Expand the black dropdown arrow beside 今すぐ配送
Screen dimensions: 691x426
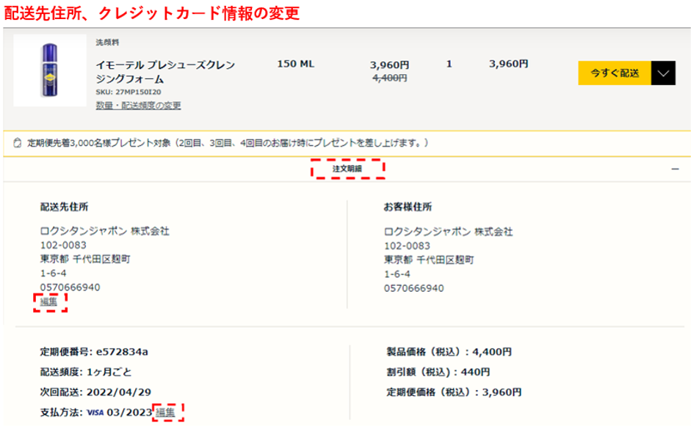click(x=662, y=73)
